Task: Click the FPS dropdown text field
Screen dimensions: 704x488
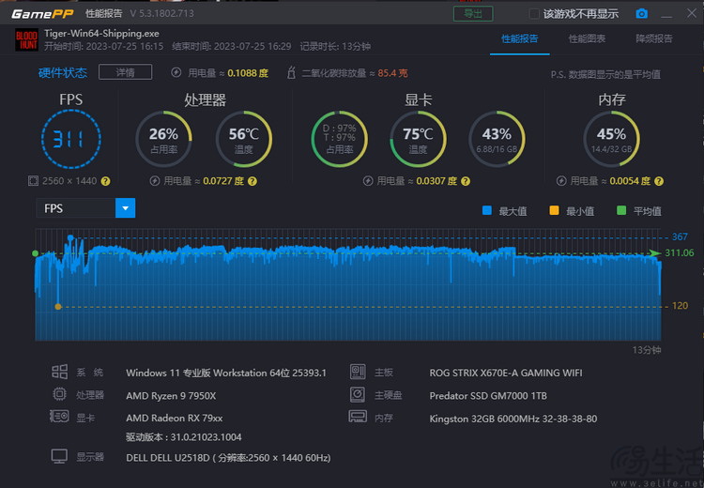Action: pyautogui.click(x=76, y=208)
